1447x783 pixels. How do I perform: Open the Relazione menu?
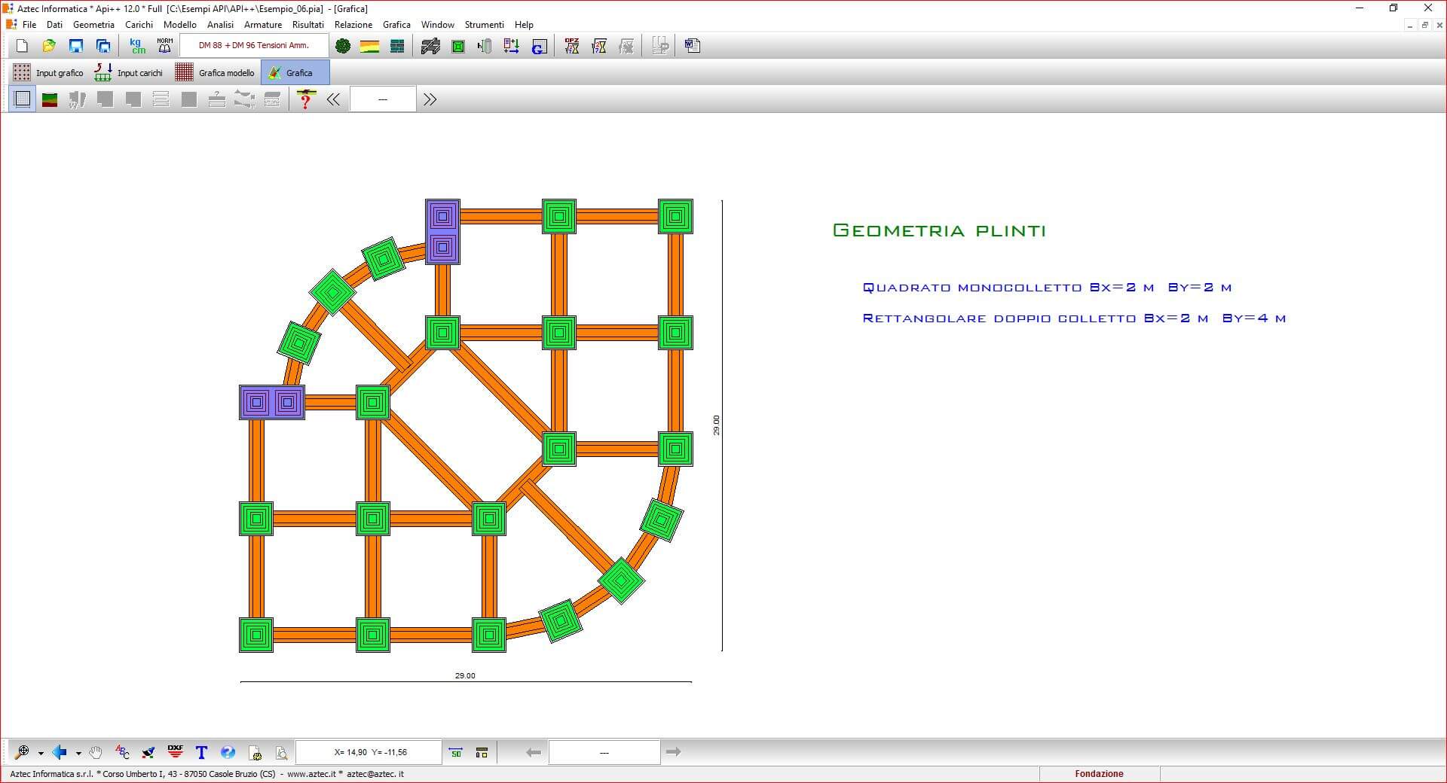pyautogui.click(x=353, y=25)
